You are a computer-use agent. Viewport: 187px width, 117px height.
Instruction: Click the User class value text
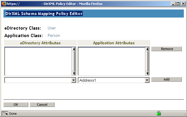tap(52, 28)
